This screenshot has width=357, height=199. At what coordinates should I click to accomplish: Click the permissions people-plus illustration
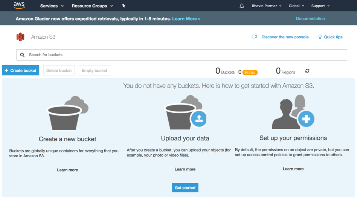(x=293, y=112)
